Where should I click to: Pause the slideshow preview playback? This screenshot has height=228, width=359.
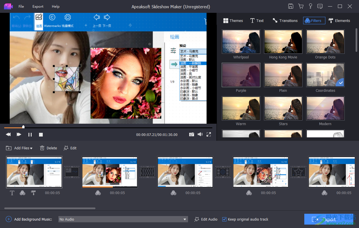[x=30, y=134]
